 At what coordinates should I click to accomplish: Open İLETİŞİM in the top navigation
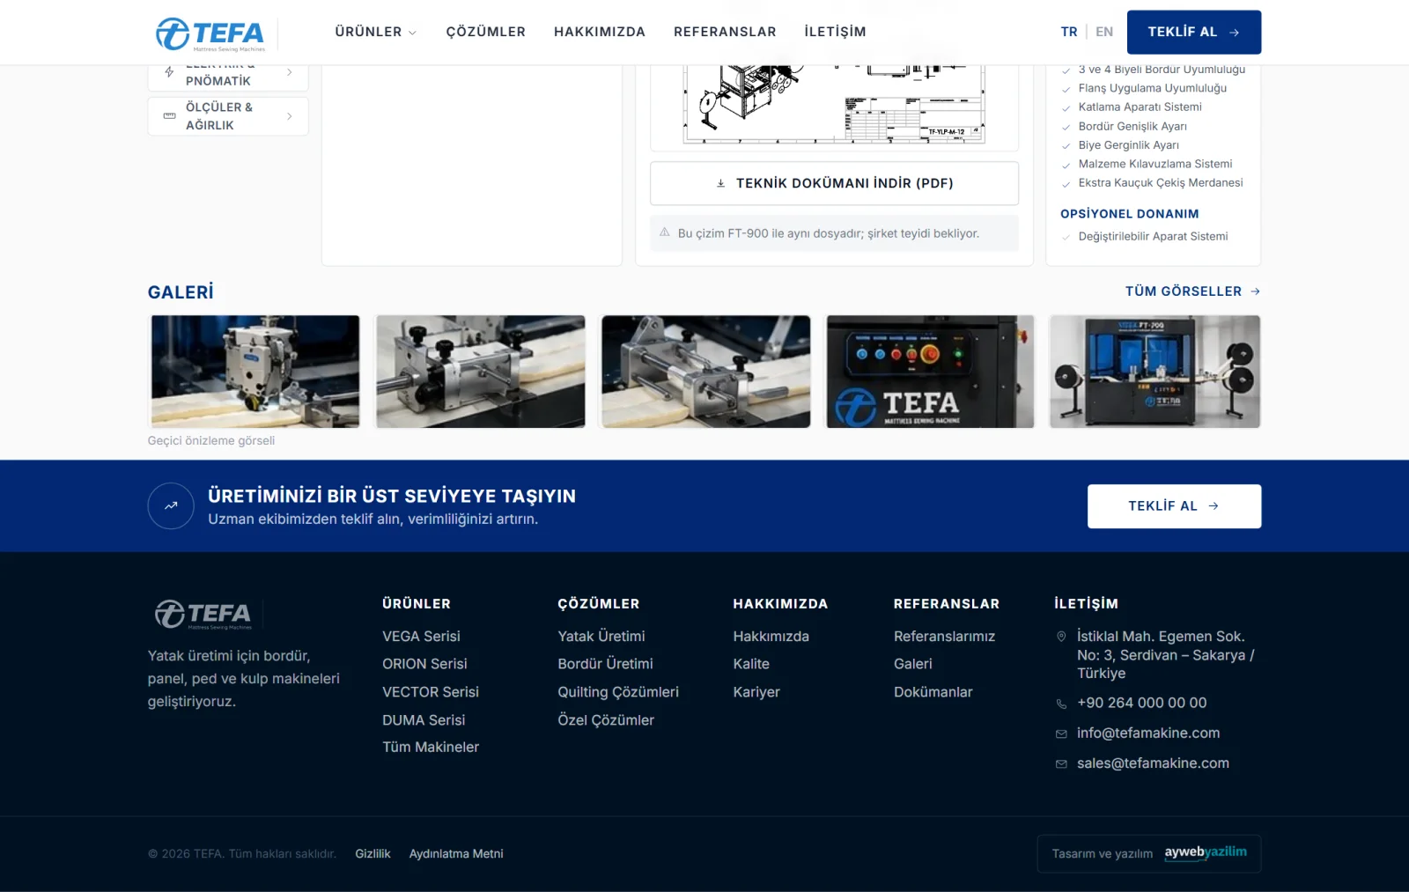[835, 32]
